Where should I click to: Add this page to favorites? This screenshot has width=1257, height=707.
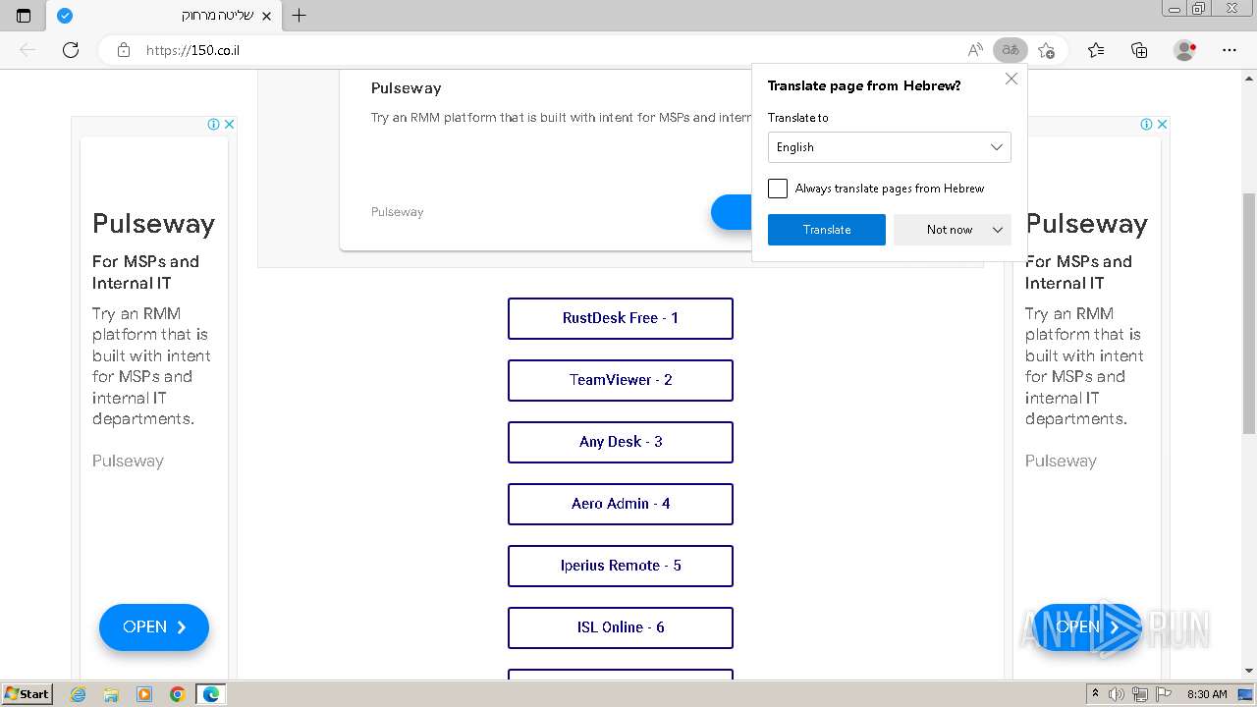click(1046, 50)
